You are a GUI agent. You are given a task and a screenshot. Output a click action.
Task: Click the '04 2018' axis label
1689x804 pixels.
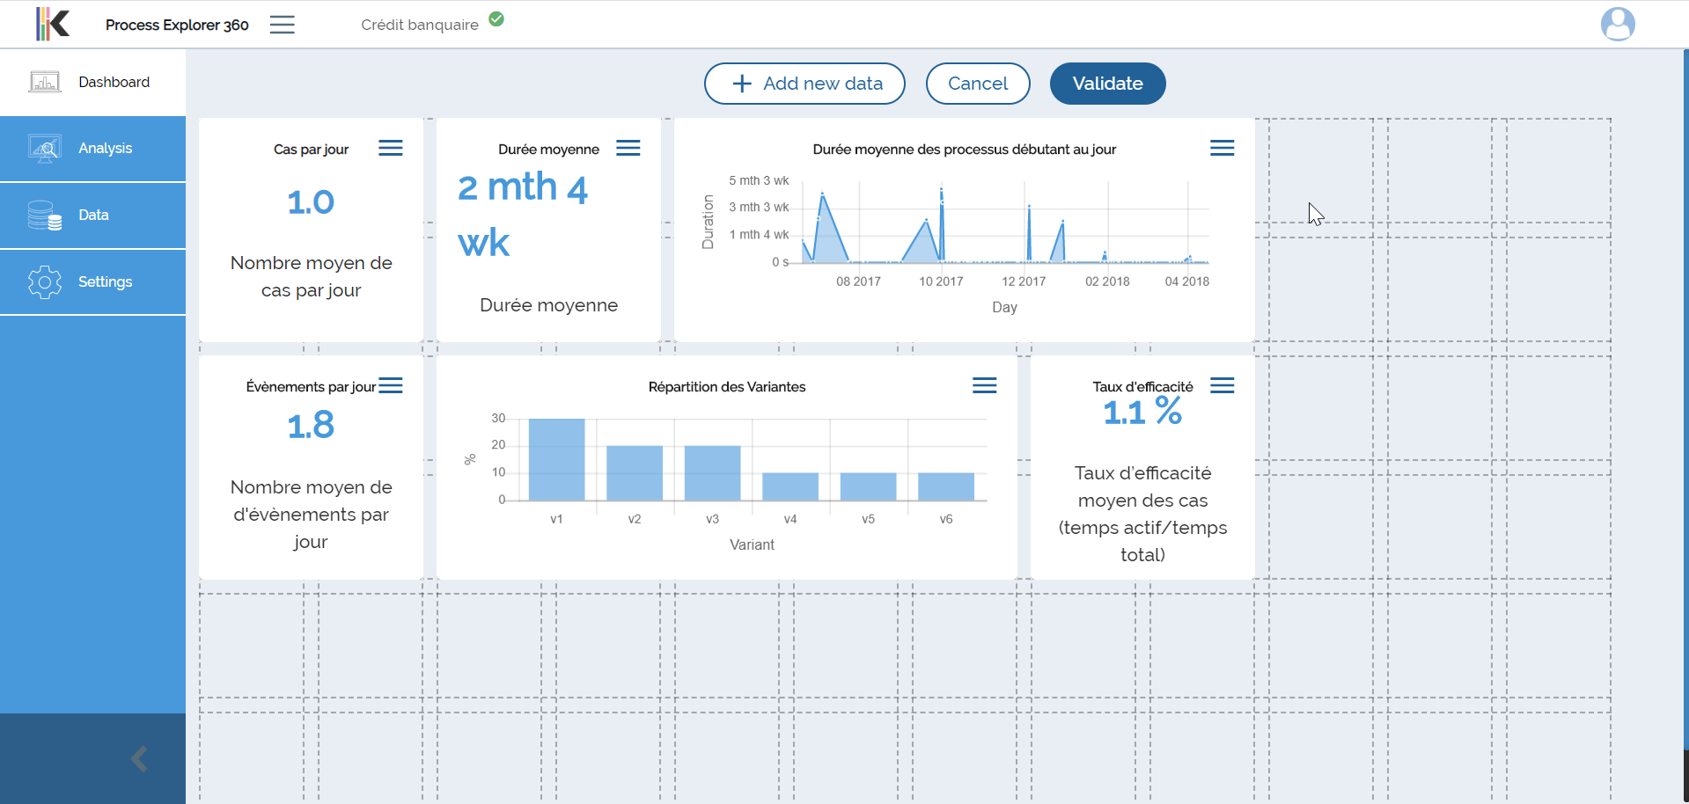1186,281
